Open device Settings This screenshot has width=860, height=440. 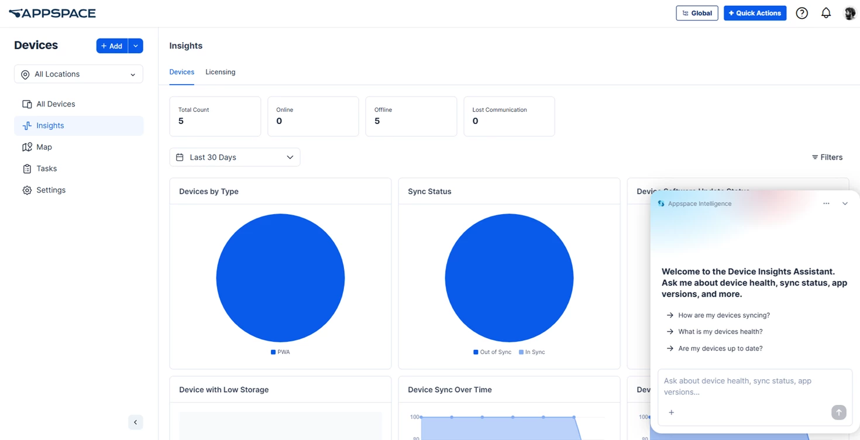[x=78, y=190]
